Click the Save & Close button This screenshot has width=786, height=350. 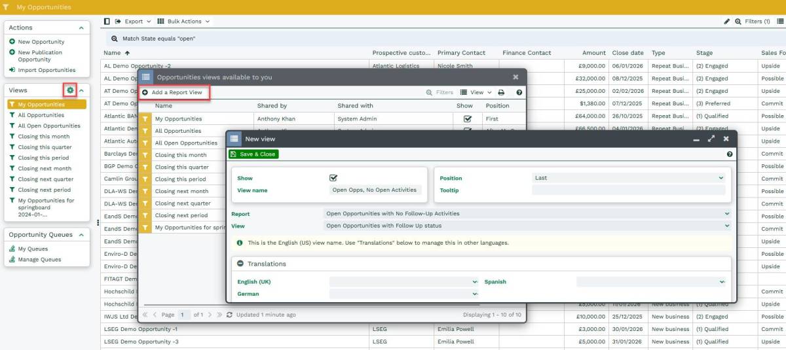coord(253,154)
